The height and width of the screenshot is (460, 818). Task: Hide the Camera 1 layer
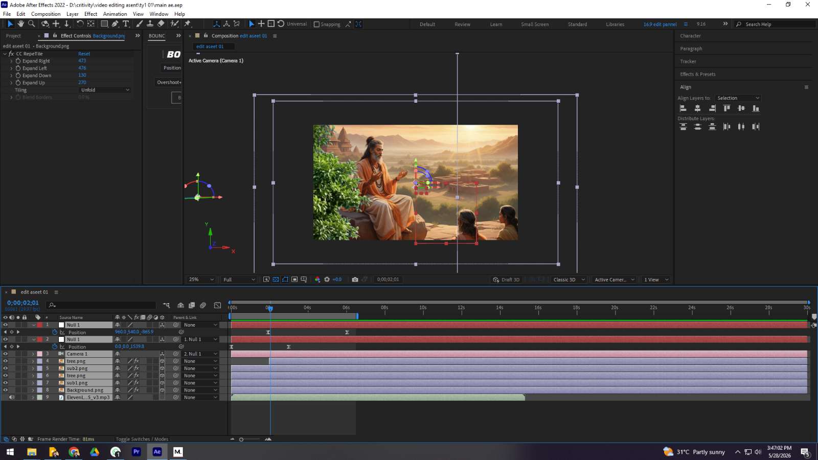coord(6,354)
